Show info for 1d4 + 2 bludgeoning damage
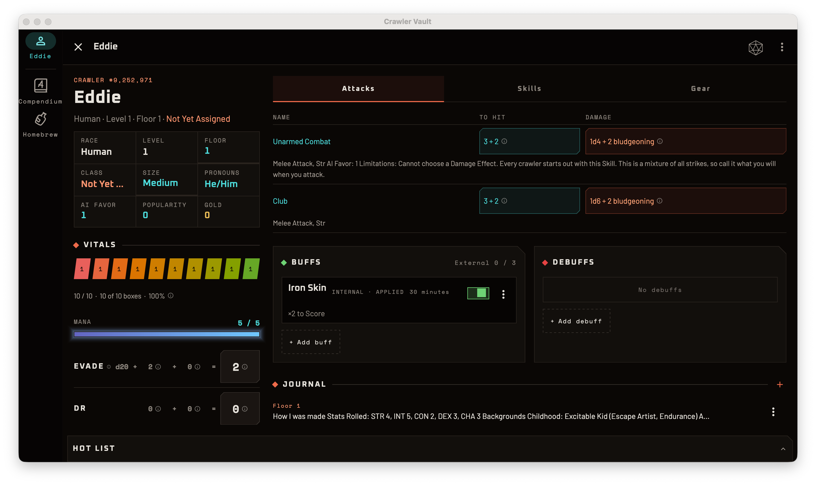 660,141
